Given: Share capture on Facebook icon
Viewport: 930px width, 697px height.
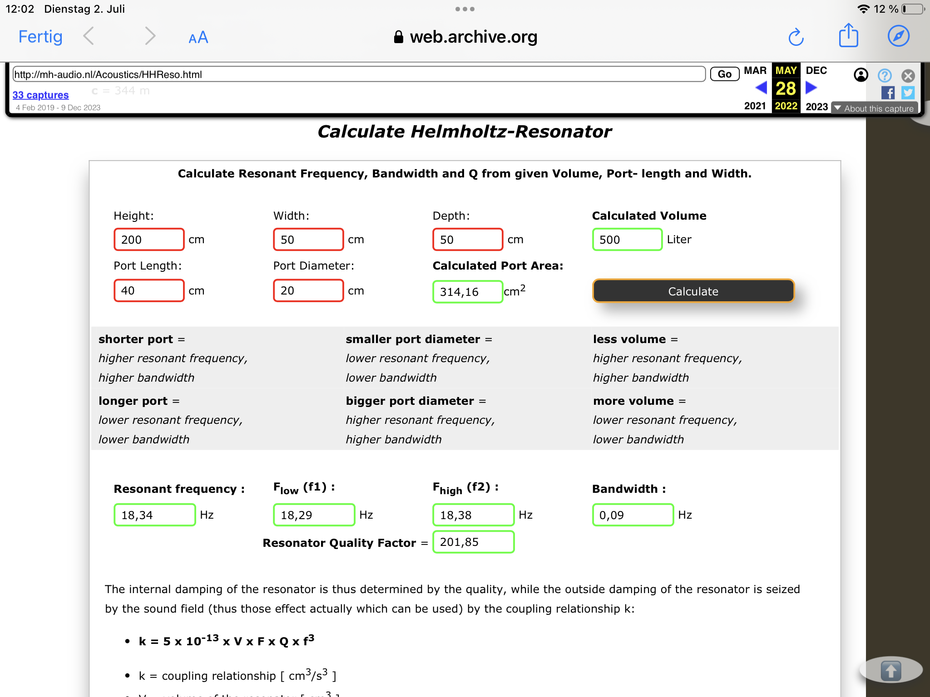Looking at the screenshot, I should click(x=888, y=93).
